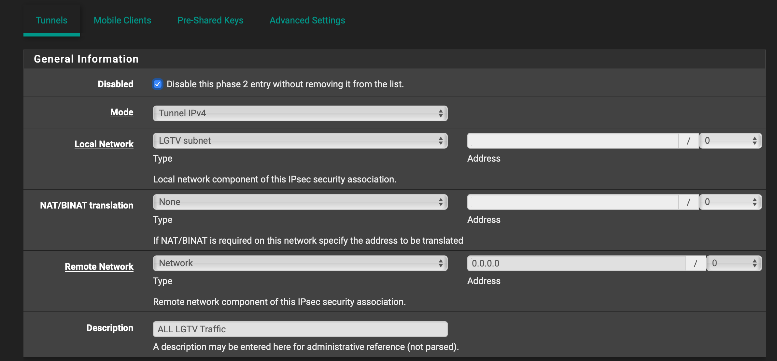
Task: Open the Pre-Shared Keys tab
Action: [x=210, y=20]
